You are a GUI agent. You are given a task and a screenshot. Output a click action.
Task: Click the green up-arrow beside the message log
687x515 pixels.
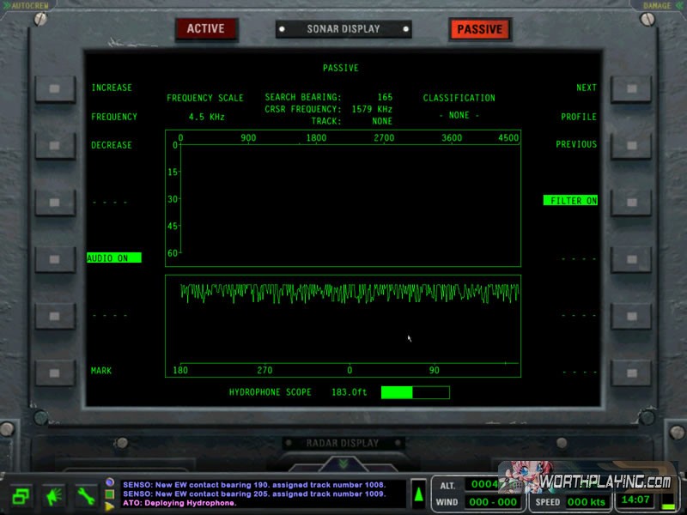click(x=418, y=494)
